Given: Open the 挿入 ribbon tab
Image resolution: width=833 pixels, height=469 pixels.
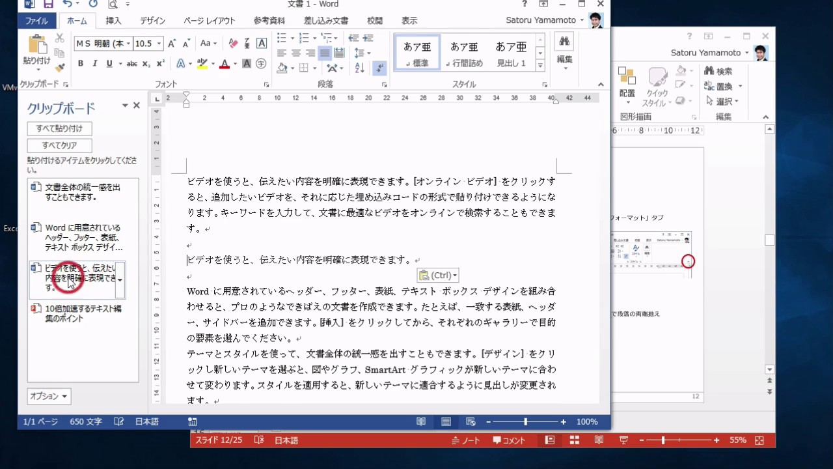Looking at the screenshot, I should pyautogui.click(x=113, y=21).
